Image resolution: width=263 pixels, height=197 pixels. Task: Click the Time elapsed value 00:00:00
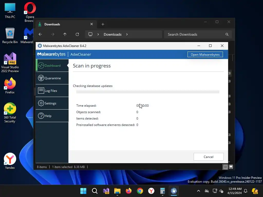click(142, 105)
